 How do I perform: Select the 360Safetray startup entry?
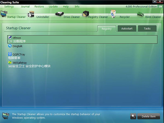pos(82,64)
